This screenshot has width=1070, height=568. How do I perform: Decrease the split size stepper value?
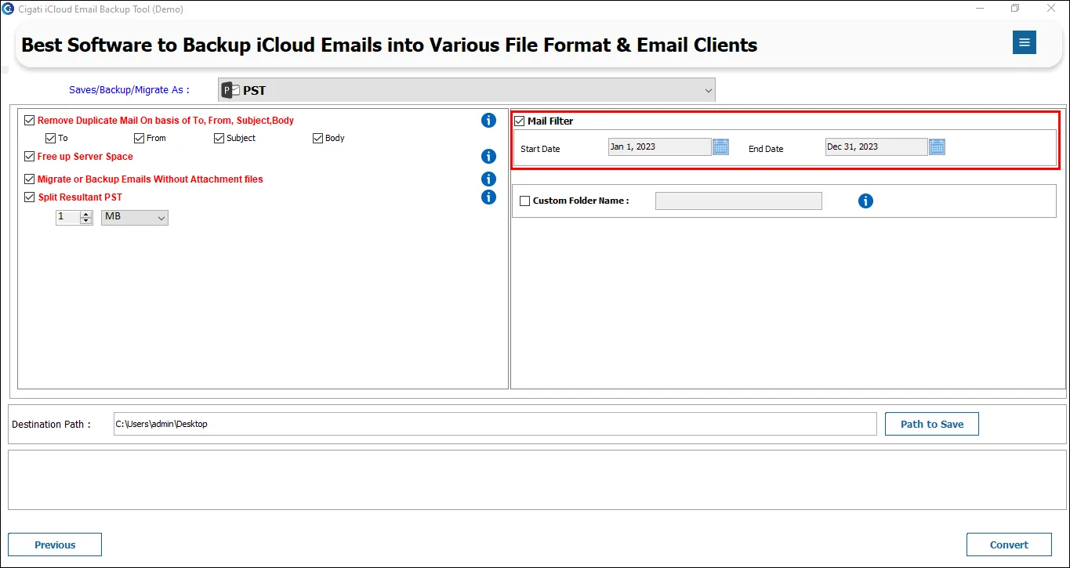click(x=86, y=221)
